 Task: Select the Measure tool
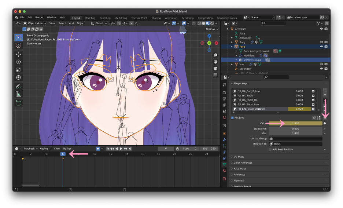pos(18,94)
